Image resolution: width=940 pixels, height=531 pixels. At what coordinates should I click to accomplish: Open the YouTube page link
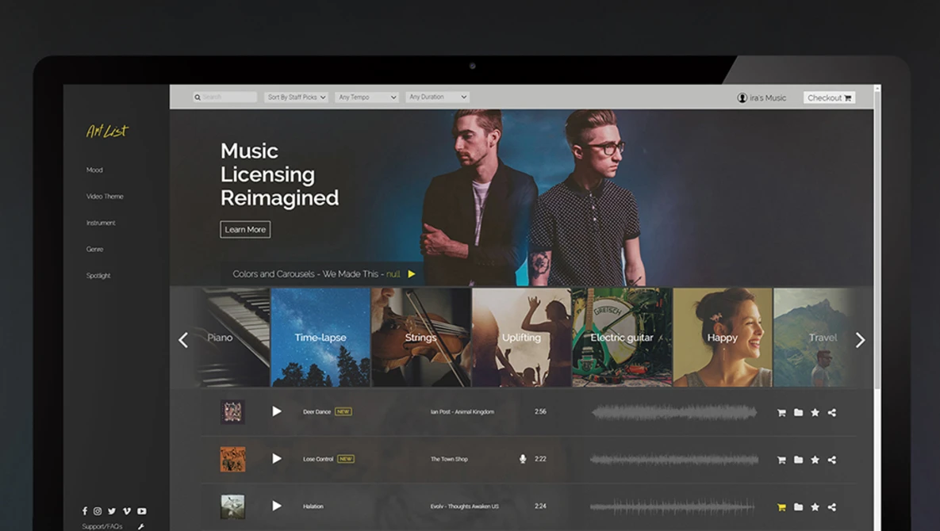click(141, 511)
